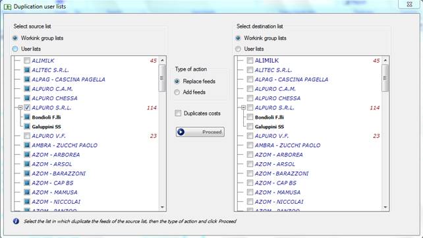423x238 pixels.
Task: Click the blue icon beside AZOM - CAP BS in source list
Action: coord(27,183)
